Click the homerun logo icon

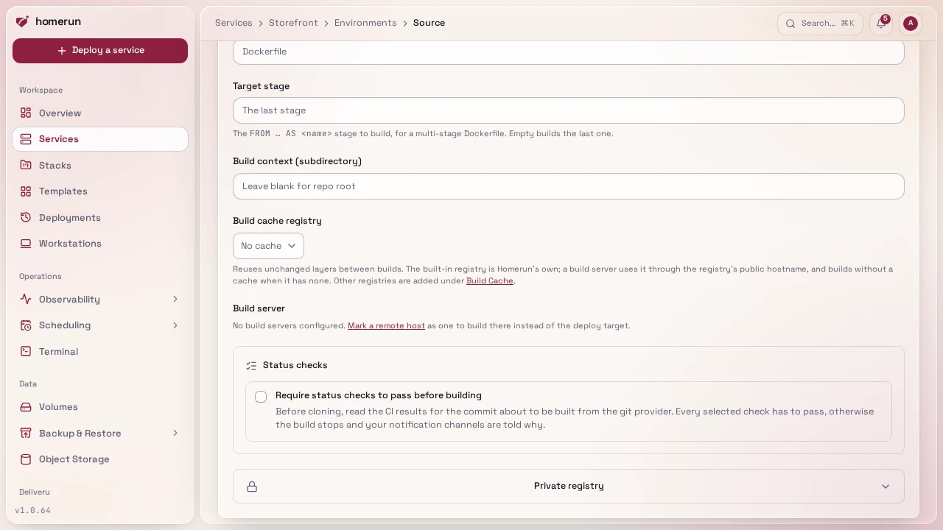pyautogui.click(x=22, y=21)
